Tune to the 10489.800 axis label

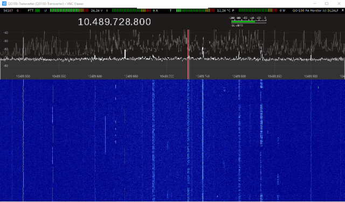pos(239,76)
